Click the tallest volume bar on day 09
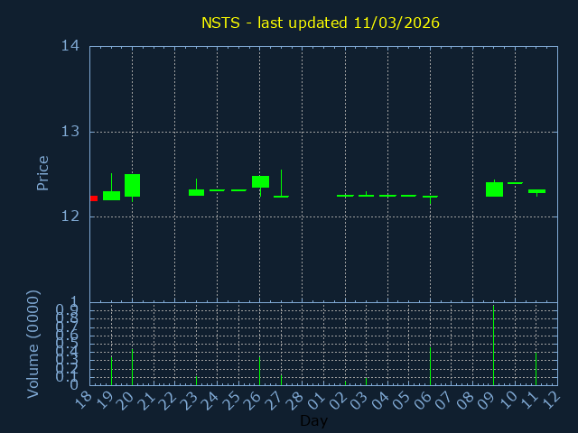This screenshot has height=433, width=578. click(x=493, y=345)
